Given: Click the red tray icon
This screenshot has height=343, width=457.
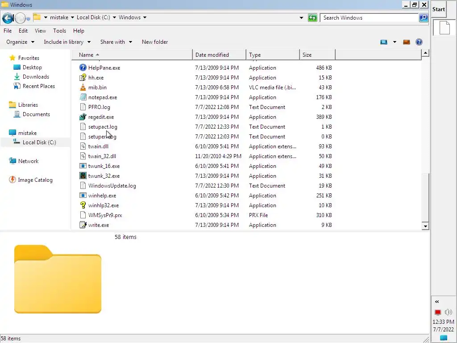Looking at the screenshot, I should click(438, 312).
